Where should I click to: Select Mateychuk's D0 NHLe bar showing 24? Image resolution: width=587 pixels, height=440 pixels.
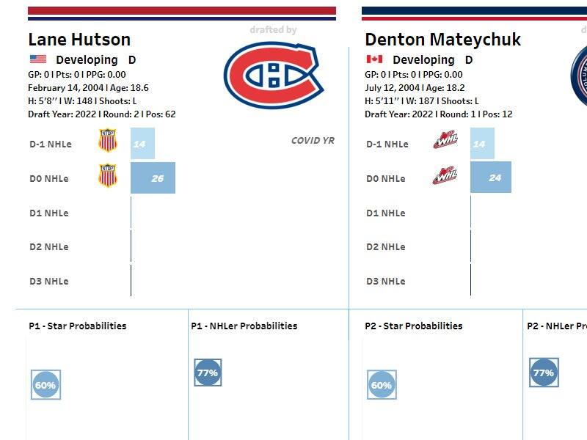pos(491,177)
